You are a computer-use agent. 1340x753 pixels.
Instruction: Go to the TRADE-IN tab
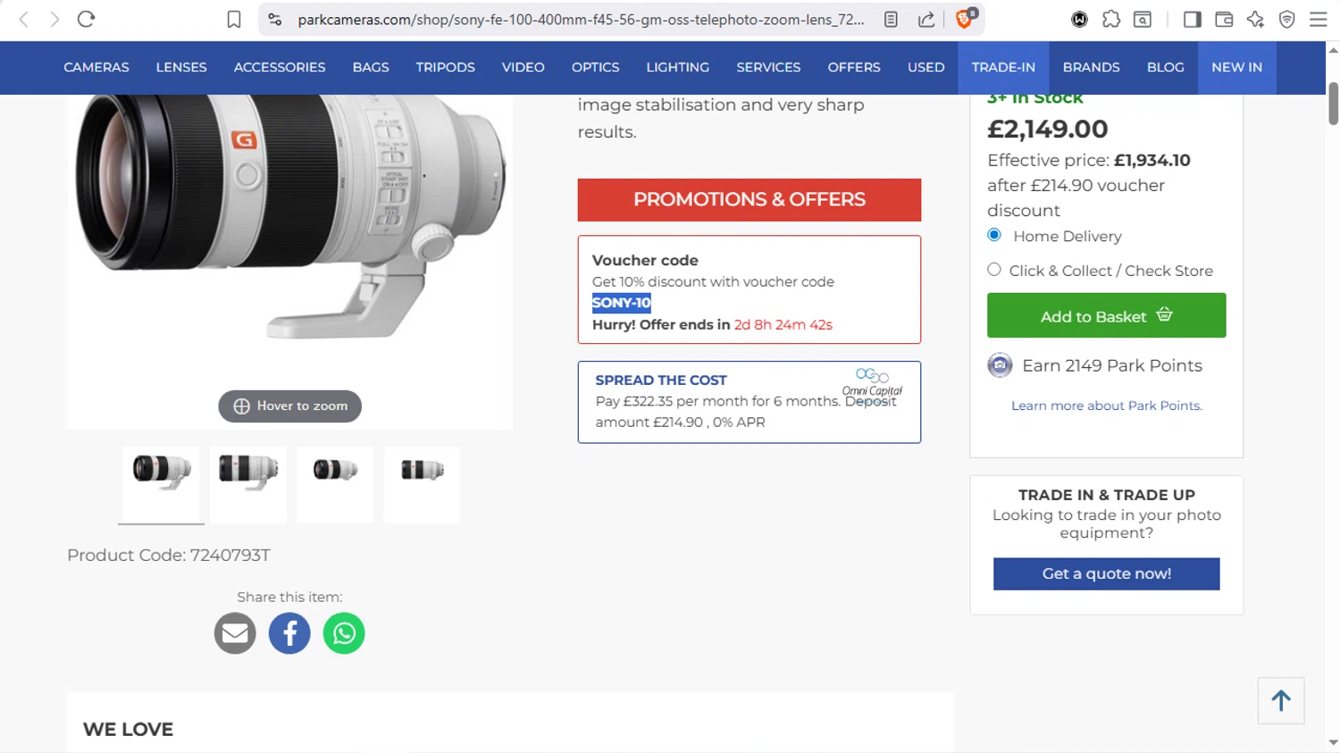point(1003,67)
